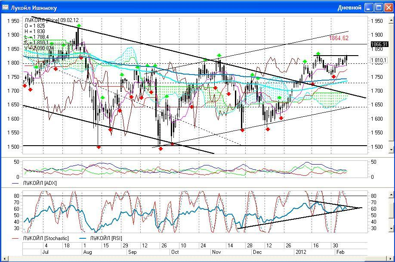Click the date label 30 on time axis
This screenshot has height=262, width=395.
pyautogui.click(x=335, y=245)
